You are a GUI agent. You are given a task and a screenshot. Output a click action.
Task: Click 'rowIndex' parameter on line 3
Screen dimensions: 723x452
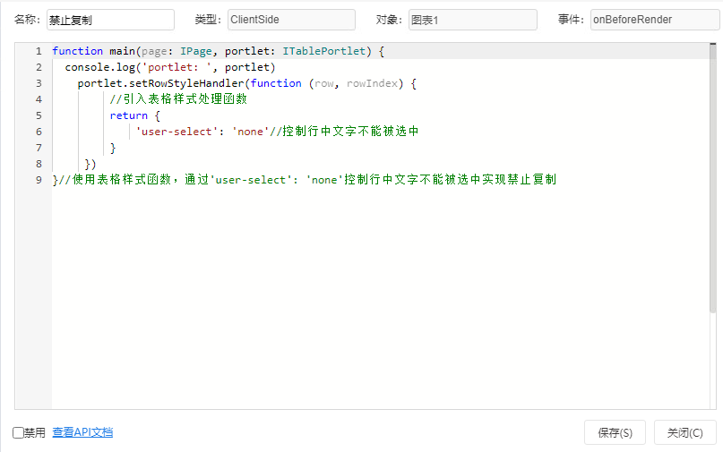click(372, 83)
